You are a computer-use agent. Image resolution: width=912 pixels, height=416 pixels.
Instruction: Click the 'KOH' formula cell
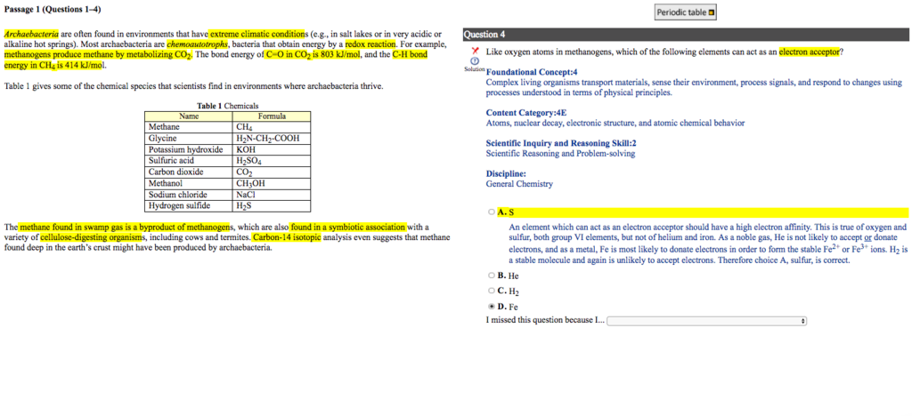[273, 149]
